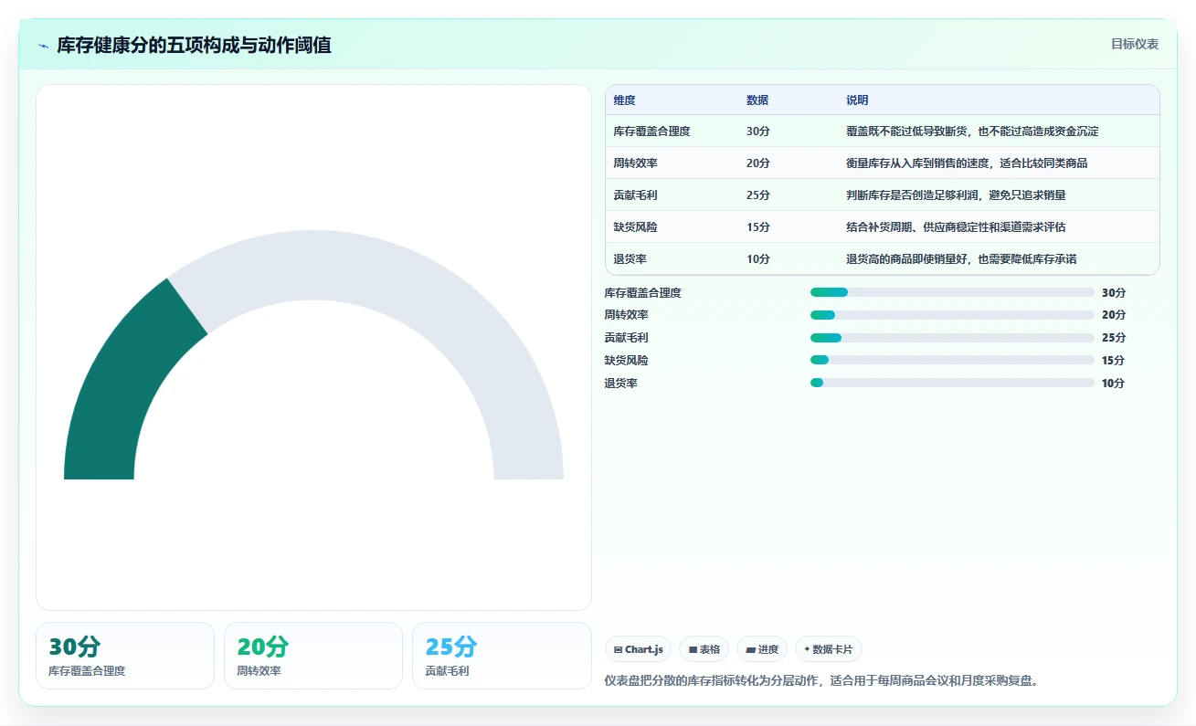1196x726 pixels.
Task: Click the 贡献毛利 progress bar
Action: [x=952, y=338]
